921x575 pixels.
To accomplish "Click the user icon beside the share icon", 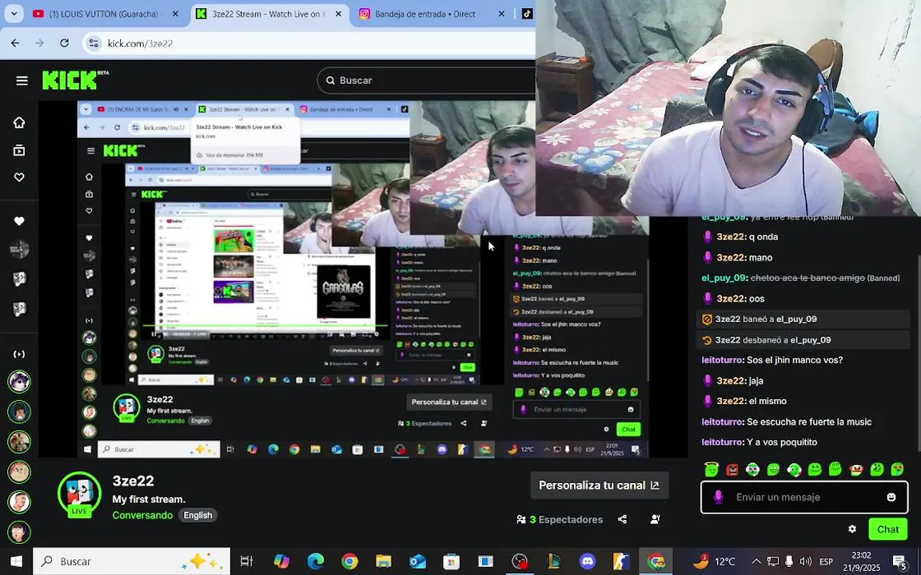I will tap(656, 519).
